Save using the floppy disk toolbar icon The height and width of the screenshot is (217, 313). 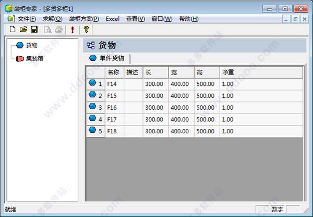(34, 29)
